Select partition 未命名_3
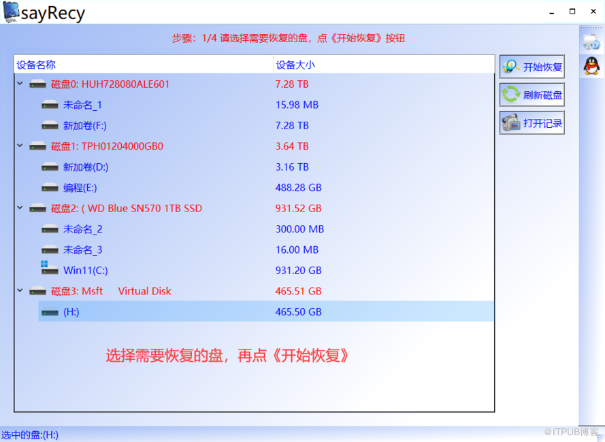This screenshot has height=442, width=605. [x=82, y=250]
